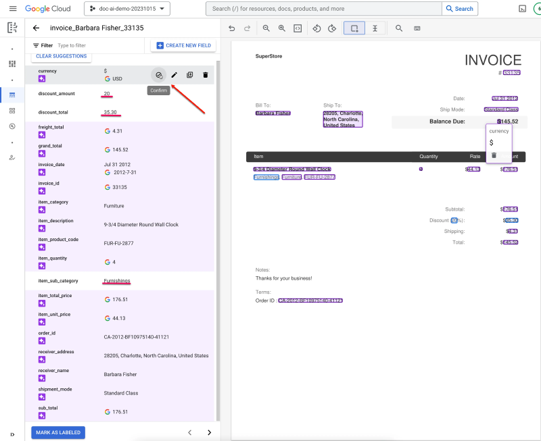Rotate the document clockwise
541x441 pixels.
332,28
